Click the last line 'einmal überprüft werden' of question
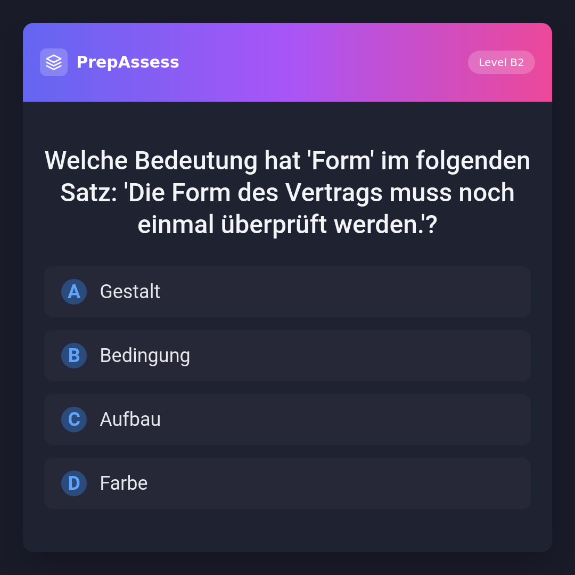 tap(287, 225)
